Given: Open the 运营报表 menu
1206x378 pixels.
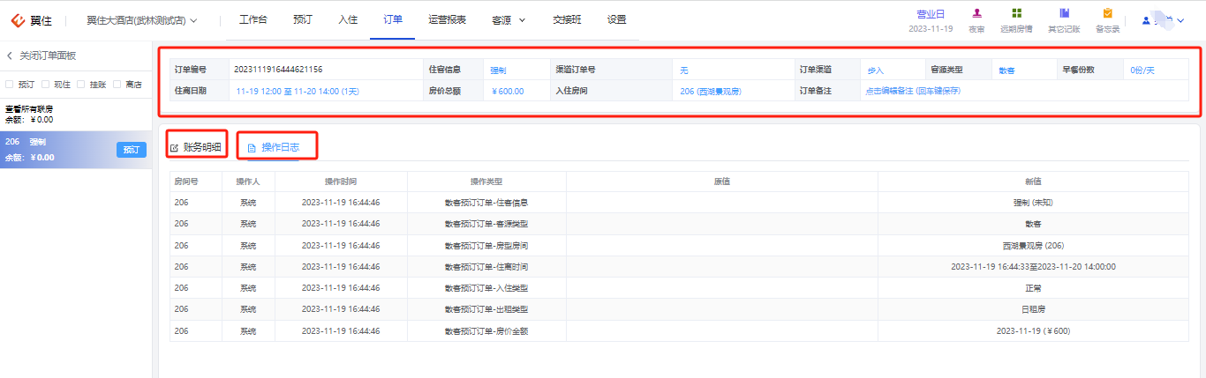Looking at the screenshot, I should click(x=447, y=19).
